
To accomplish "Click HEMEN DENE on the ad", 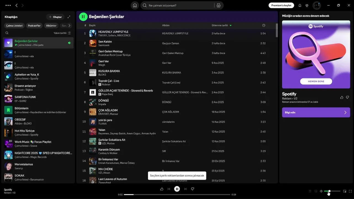I will click(x=316, y=81).
